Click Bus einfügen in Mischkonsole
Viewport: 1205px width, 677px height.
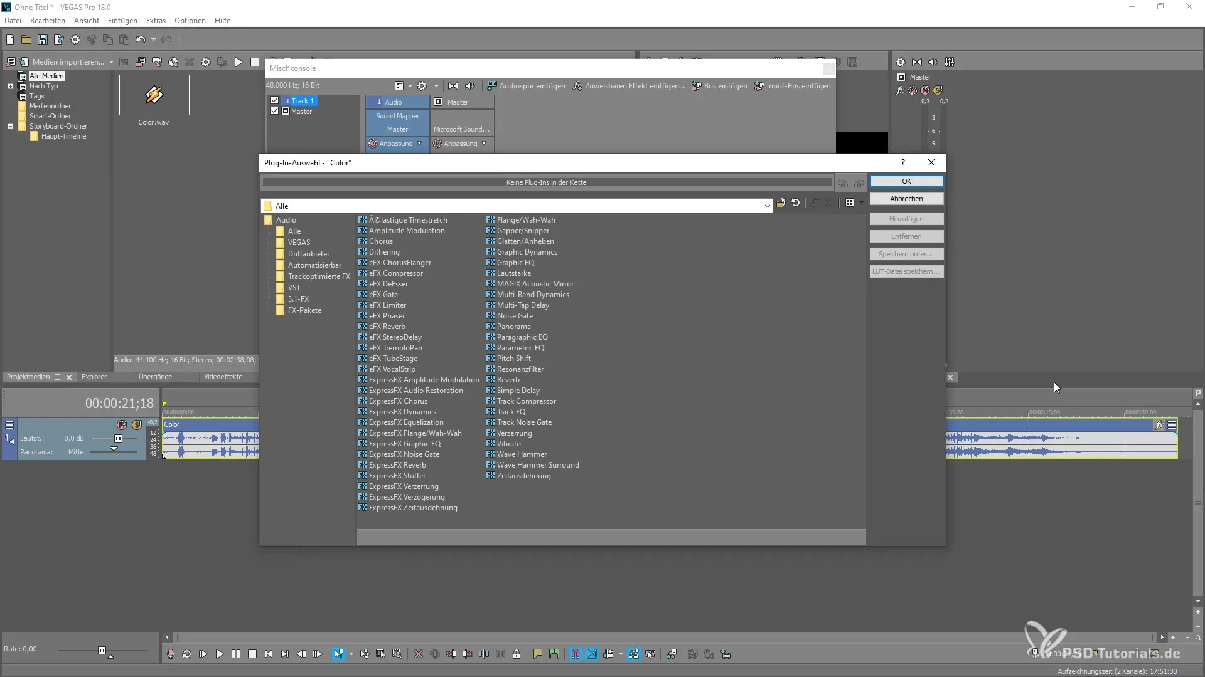coord(719,86)
